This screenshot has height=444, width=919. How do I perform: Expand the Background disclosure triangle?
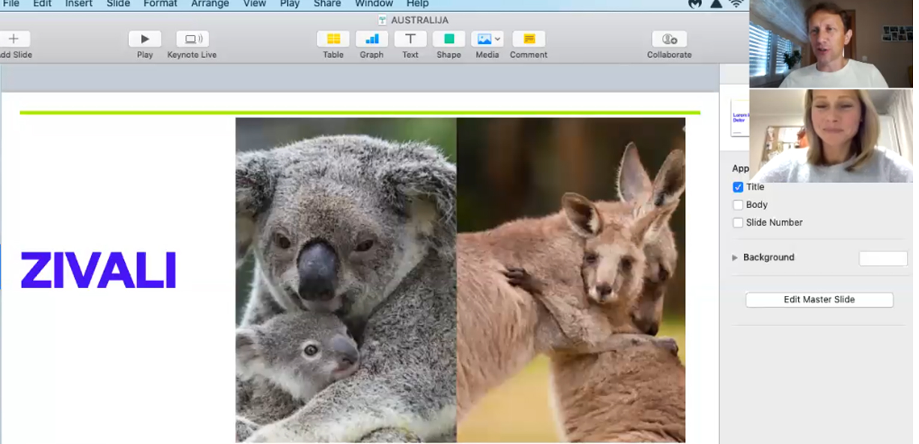click(735, 257)
